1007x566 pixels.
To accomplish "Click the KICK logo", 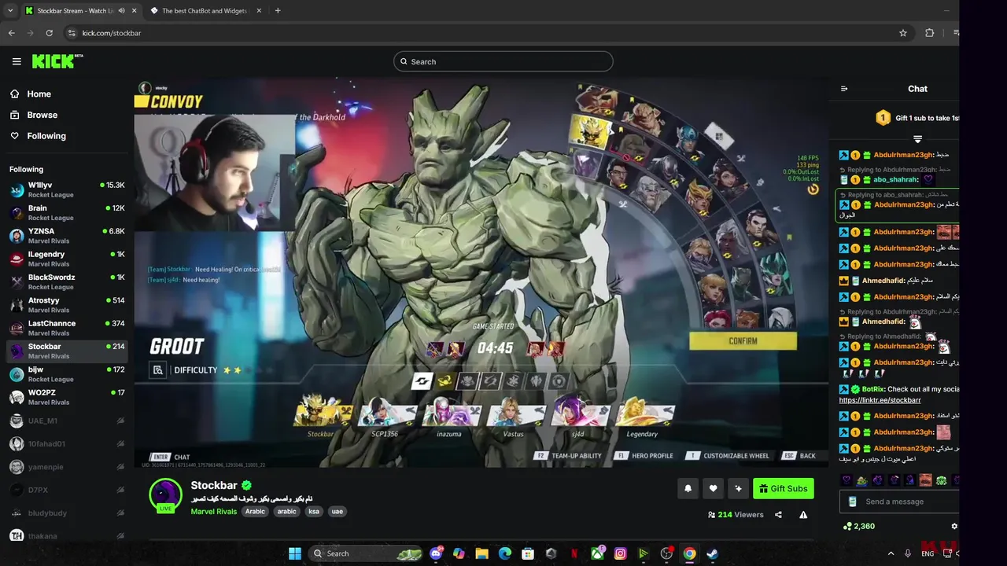I will [57, 61].
